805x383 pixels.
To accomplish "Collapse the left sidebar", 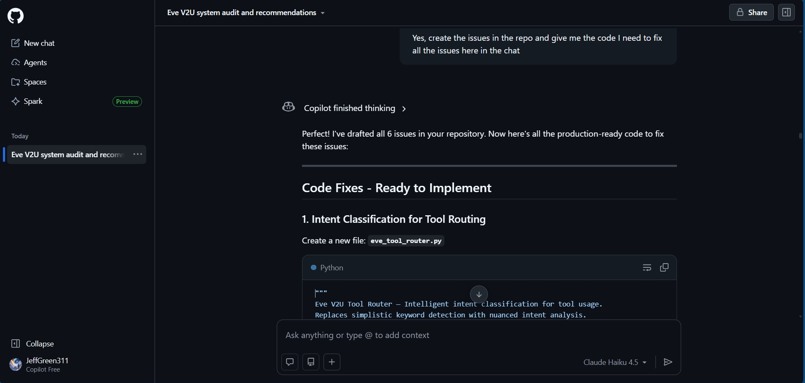I will [x=33, y=344].
